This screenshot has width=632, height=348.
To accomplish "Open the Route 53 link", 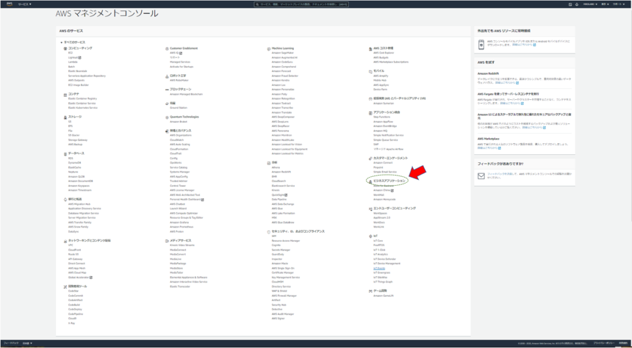I will (73, 254).
